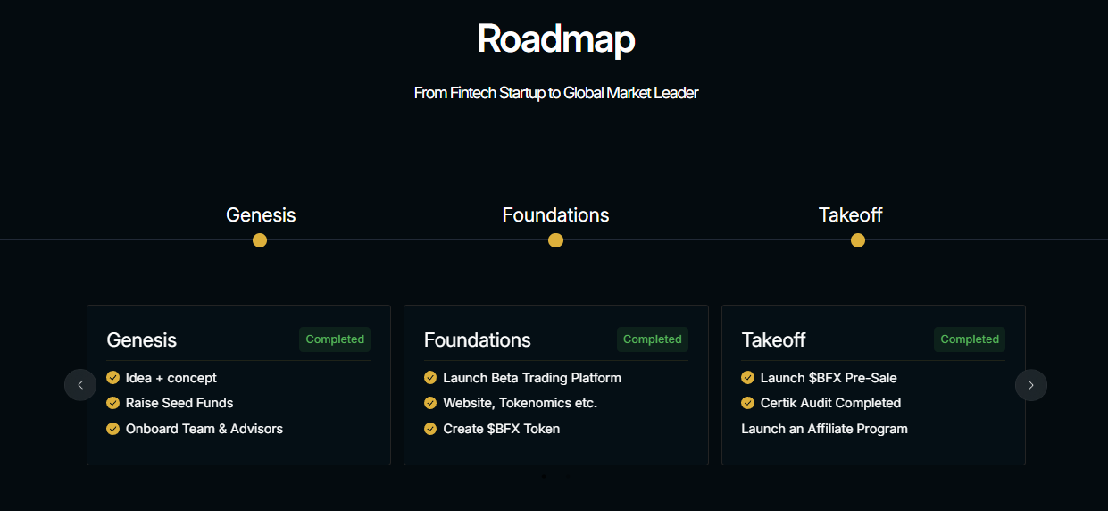
Task: Select the Genesis timeline dot
Action: (260, 240)
